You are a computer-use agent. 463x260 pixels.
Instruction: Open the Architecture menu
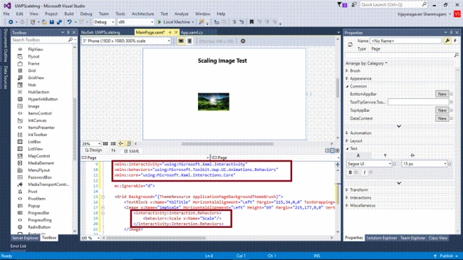[x=143, y=14]
